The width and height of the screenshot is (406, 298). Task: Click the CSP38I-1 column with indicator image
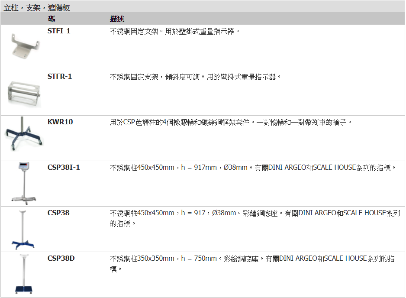click(23, 182)
